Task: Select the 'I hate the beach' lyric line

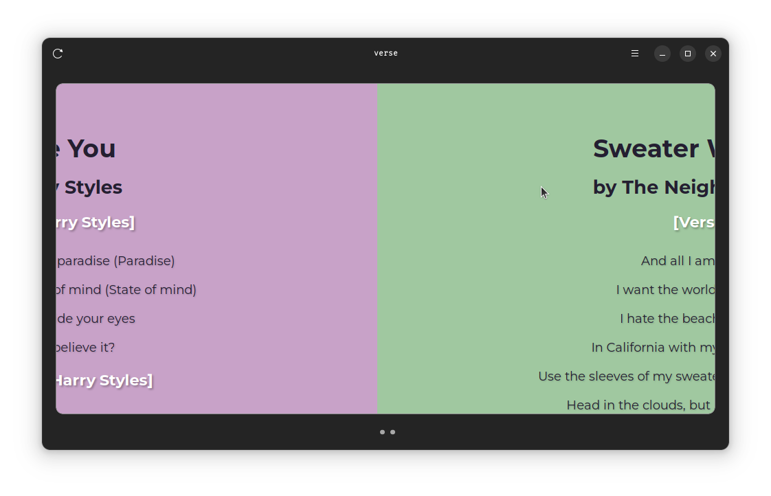Action: (668, 319)
